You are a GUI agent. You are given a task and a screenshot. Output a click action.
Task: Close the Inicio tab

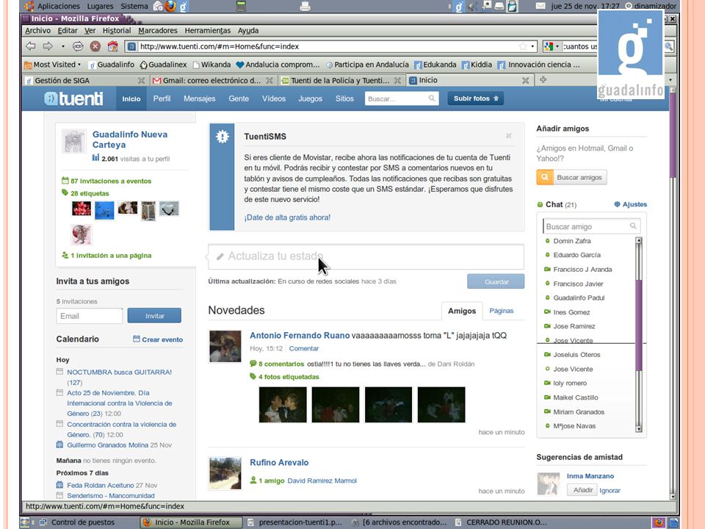pyautogui.click(x=525, y=81)
